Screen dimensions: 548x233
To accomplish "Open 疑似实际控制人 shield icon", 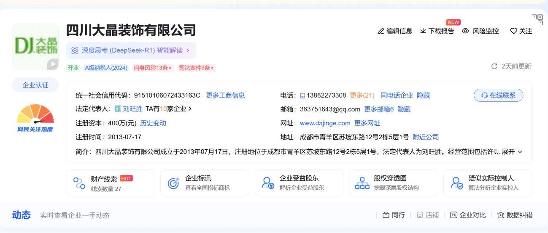I will point(457,183).
